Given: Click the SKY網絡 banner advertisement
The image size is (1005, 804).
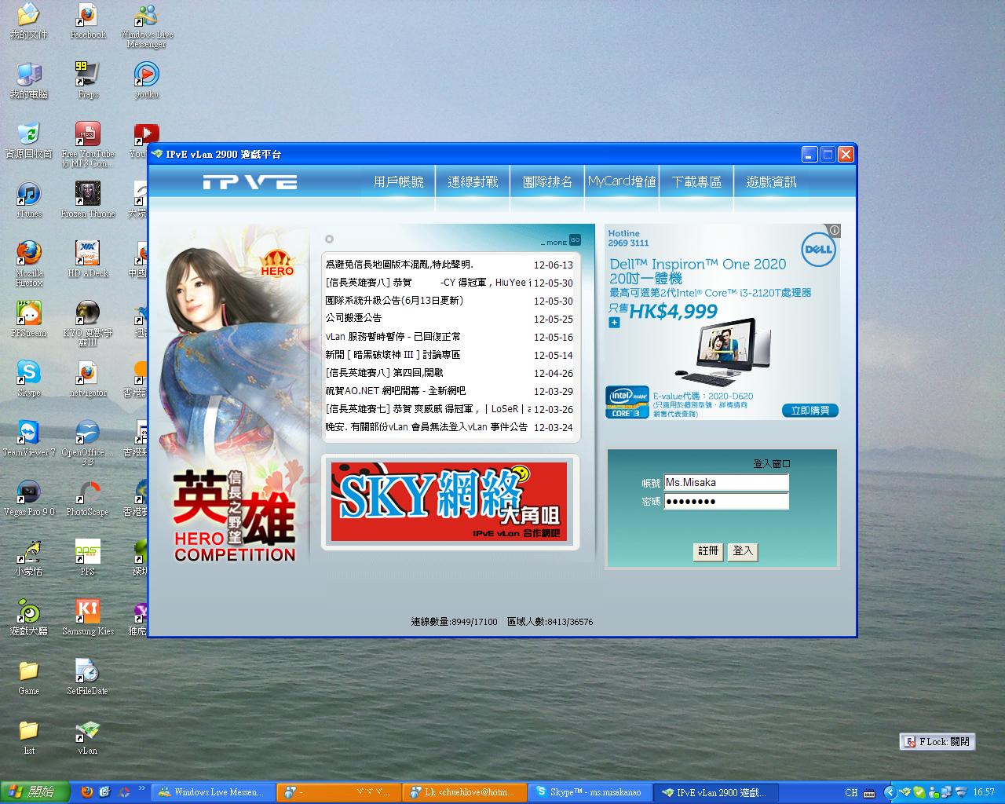Looking at the screenshot, I should 449,502.
